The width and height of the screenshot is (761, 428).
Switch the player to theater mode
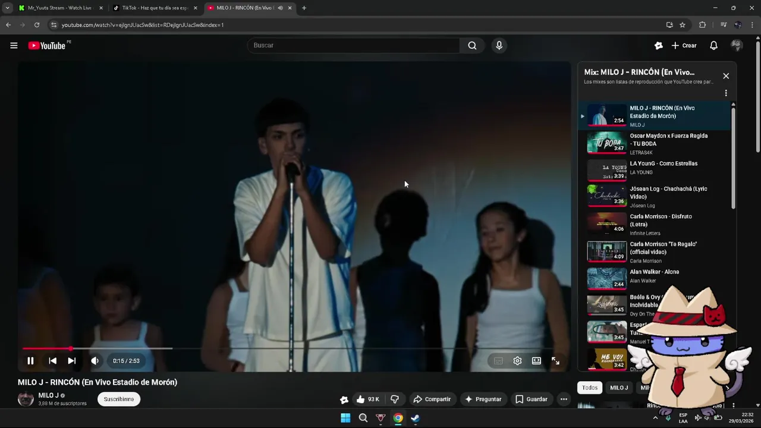pyautogui.click(x=536, y=361)
